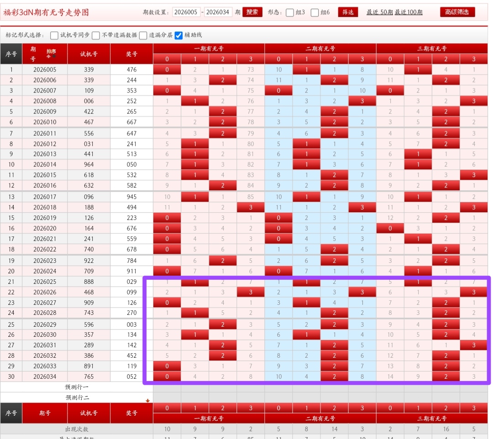Select period cell 2026031
This screenshot has width=493, height=439.
coord(45,345)
